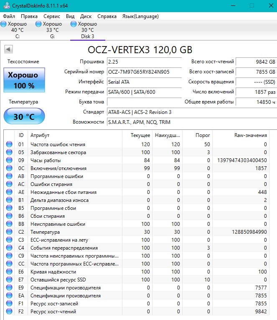Viewport: 277px width, 320px height.
Task: Click the Порог column header
Action: (x=197, y=135)
